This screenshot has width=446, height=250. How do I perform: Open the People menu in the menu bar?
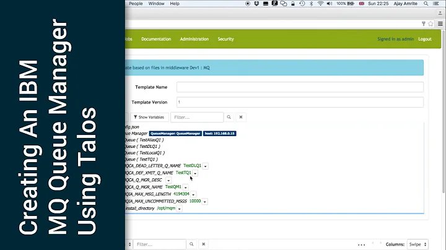136,4
